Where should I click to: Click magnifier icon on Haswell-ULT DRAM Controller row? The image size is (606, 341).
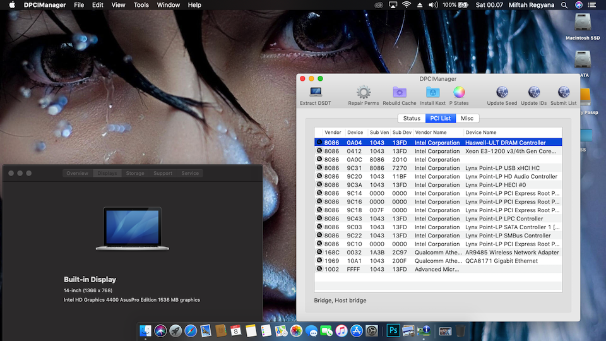point(319,143)
